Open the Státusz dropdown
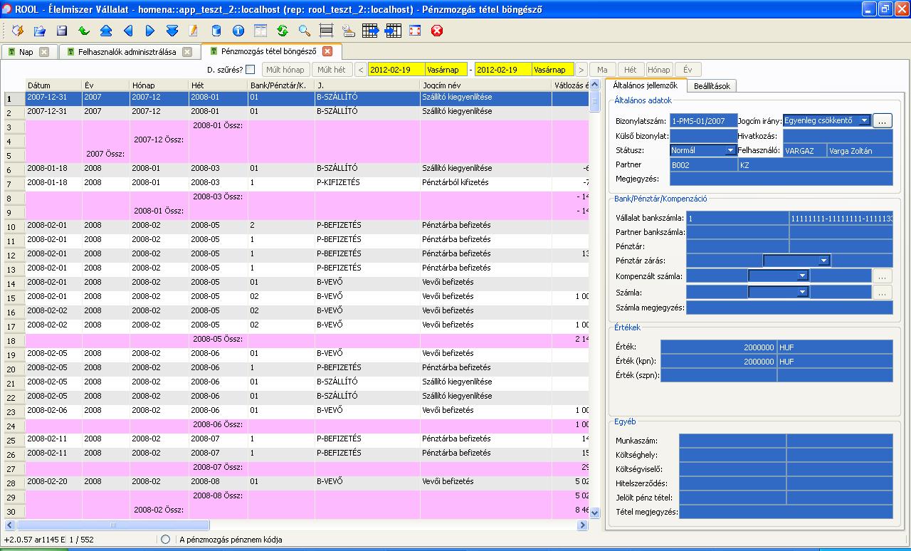Image resolution: width=911 pixels, height=551 pixels. click(x=730, y=150)
